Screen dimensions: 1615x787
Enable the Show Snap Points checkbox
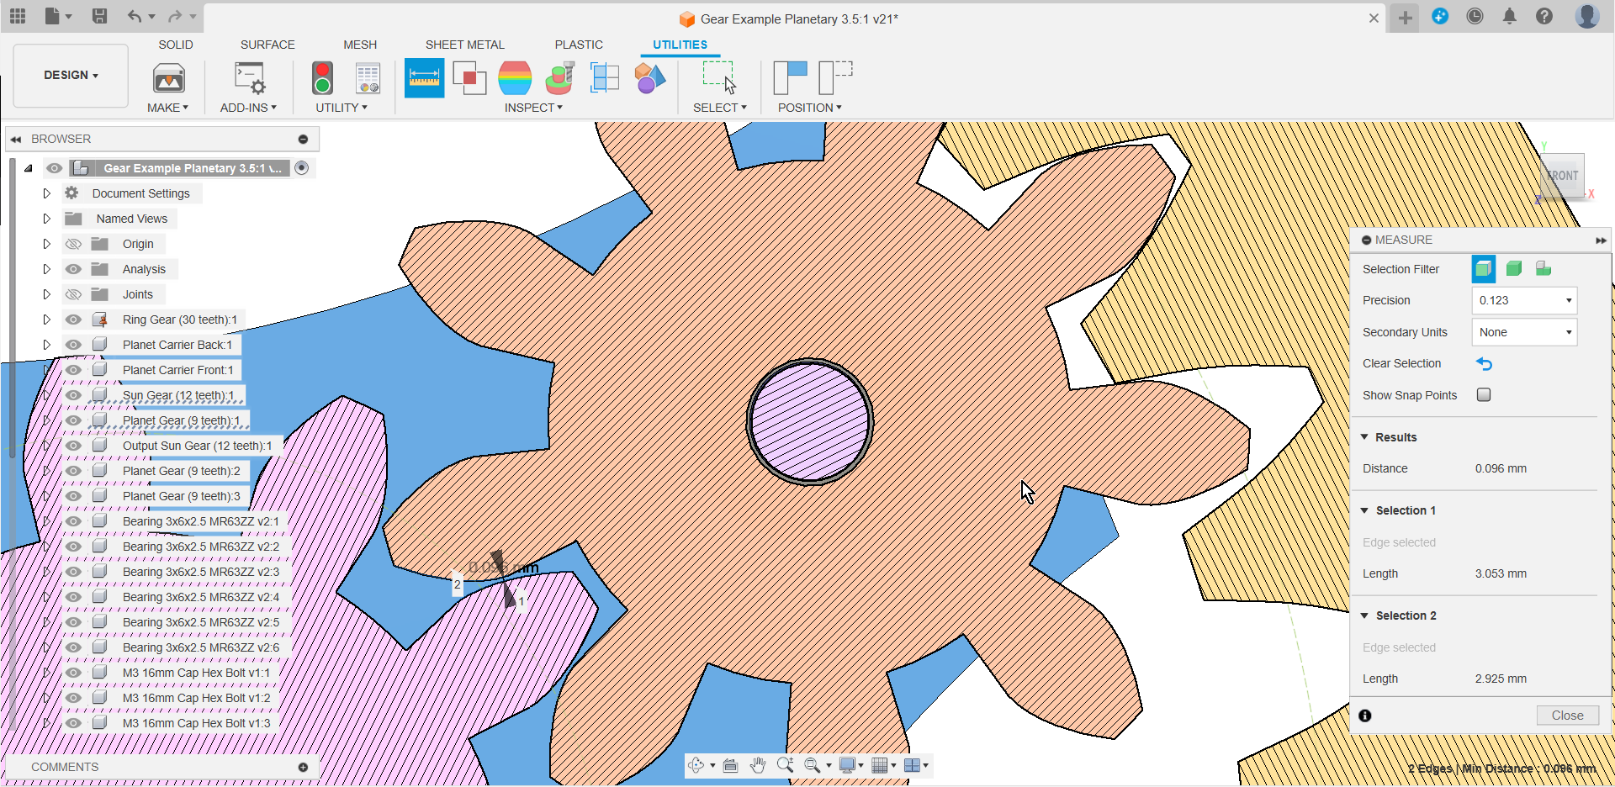[x=1485, y=394]
